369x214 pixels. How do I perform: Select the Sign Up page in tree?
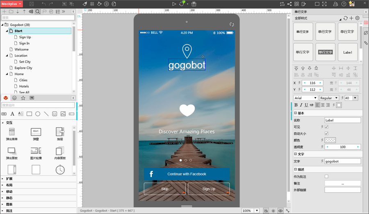coord(25,37)
